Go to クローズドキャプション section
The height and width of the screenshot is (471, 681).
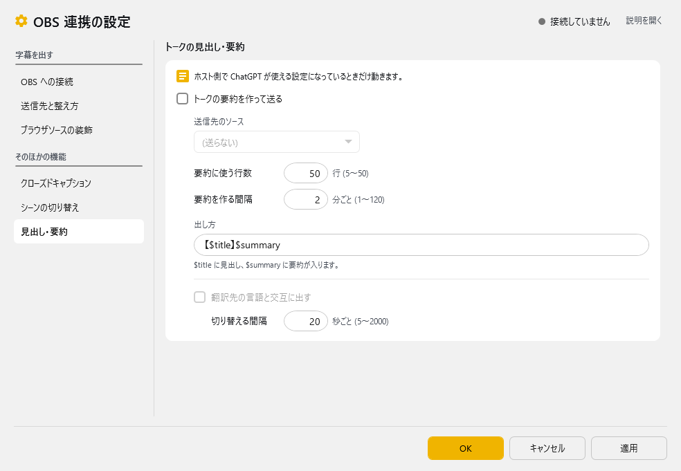(79, 183)
